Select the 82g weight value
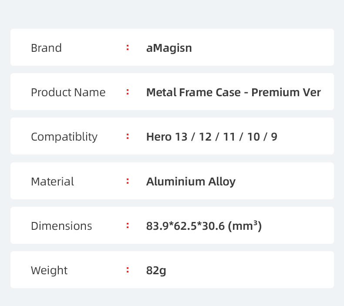The image size is (344, 306). tap(156, 270)
